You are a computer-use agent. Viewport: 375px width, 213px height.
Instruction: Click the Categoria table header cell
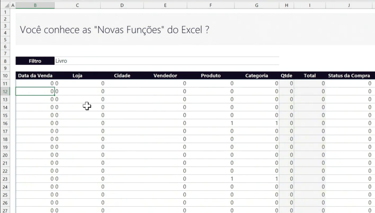pos(256,76)
